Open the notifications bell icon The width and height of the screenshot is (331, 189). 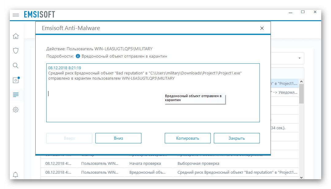pos(15,175)
